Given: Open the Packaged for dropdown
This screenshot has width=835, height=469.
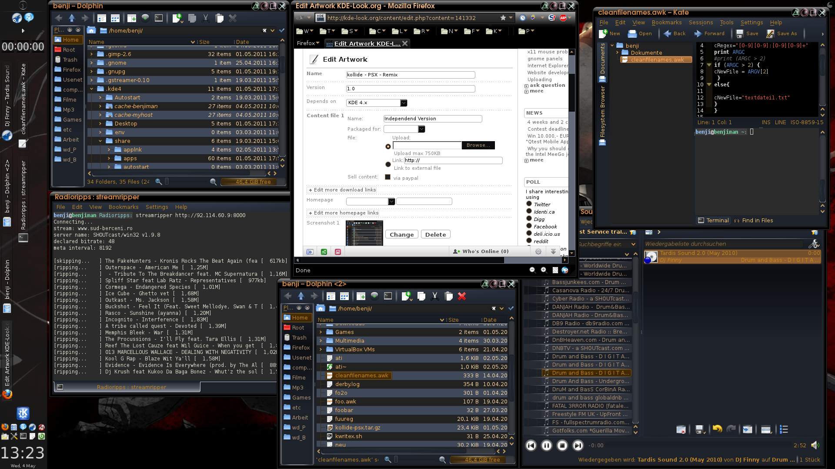Looking at the screenshot, I should (x=404, y=129).
